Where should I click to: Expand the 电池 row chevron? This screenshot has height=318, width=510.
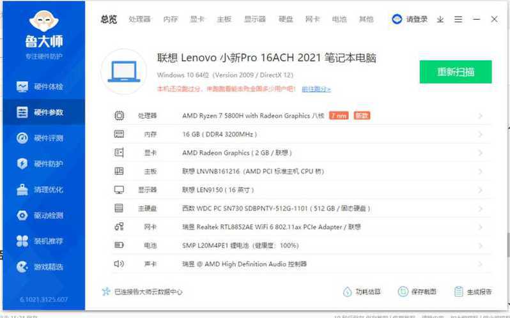point(481,246)
